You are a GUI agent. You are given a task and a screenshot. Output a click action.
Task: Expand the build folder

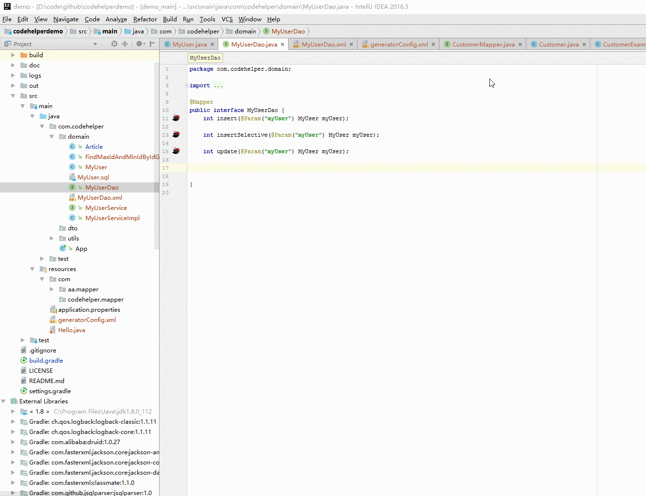click(x=13, y=55)
